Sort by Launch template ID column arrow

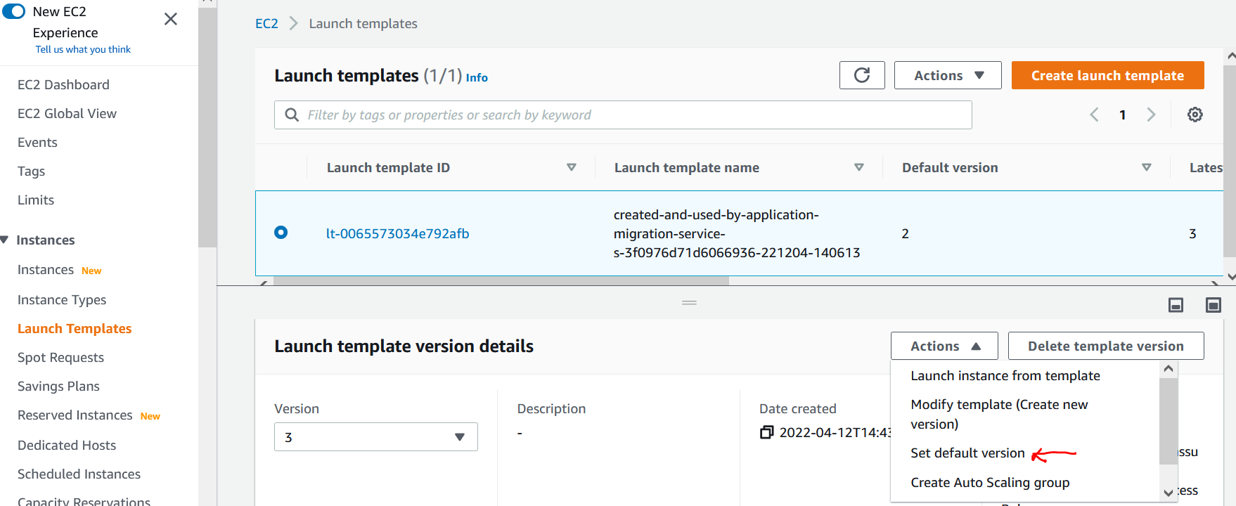(x=572, y=167)
